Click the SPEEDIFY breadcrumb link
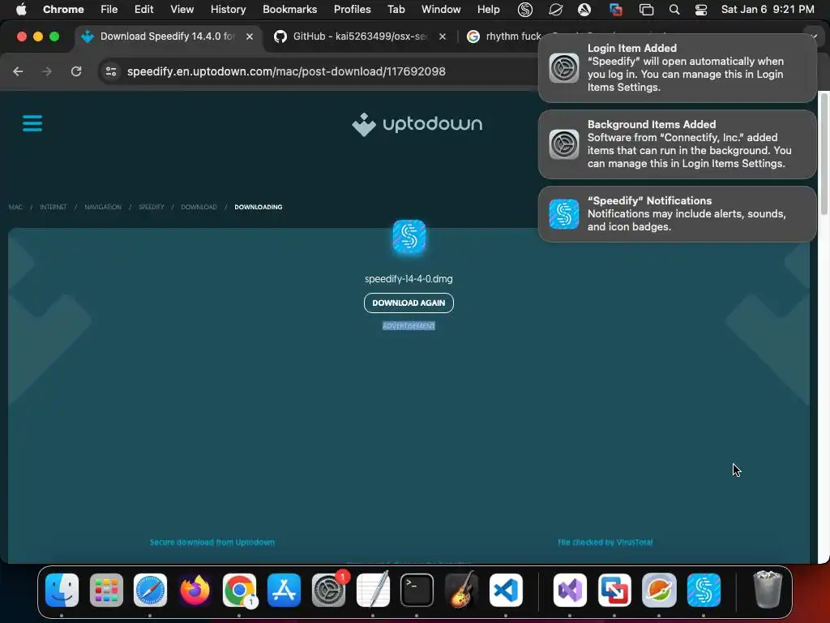Image resolution: width=830 pixels, height=623 pixels. click(152, 207)
